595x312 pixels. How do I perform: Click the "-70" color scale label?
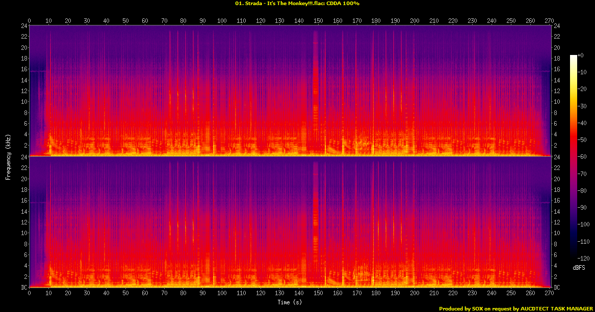582,174
